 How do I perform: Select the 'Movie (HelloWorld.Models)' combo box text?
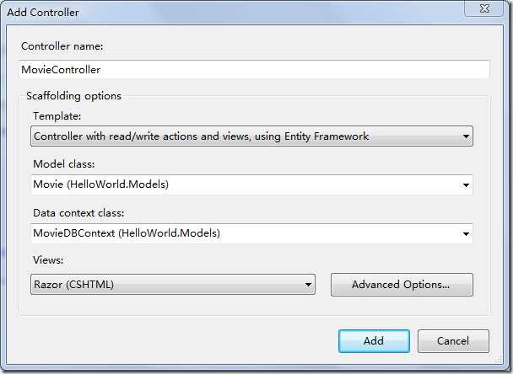tap(100, 184)
